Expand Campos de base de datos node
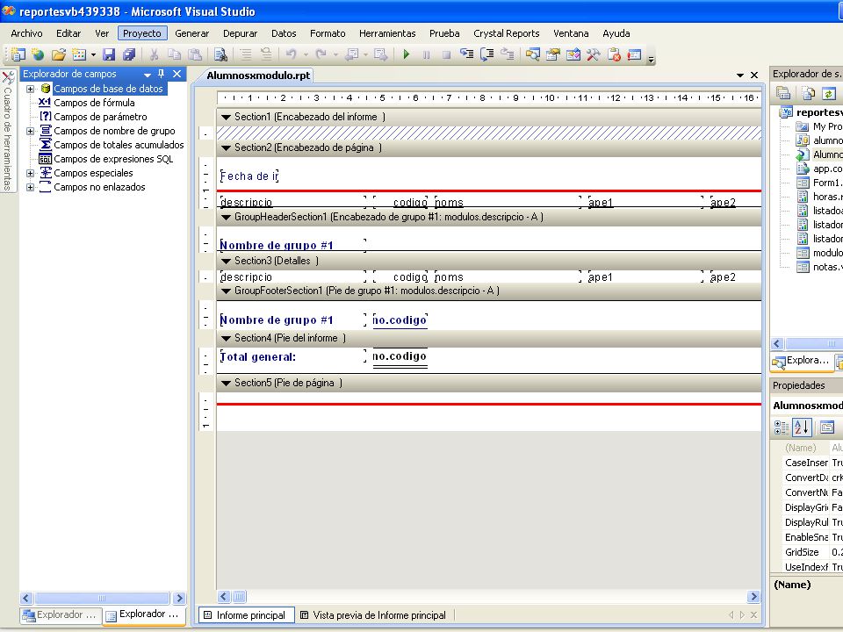The width and height of the screenshot is (843, 632). pos(30,89)
